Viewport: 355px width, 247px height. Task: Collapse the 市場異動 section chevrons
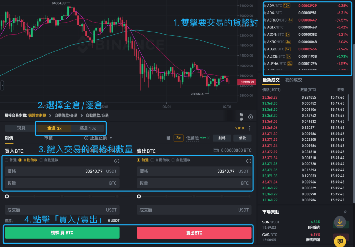pyautogui.click(x=345, y=212)
